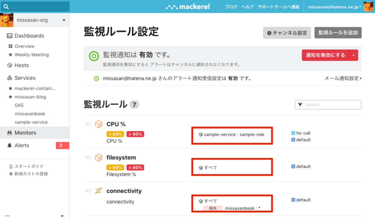The height and width of the screenshot is (220, 375).
Task: Click サポートチームへ連絡 in the header
Action: pyautogui.click(x=279, y=7)
